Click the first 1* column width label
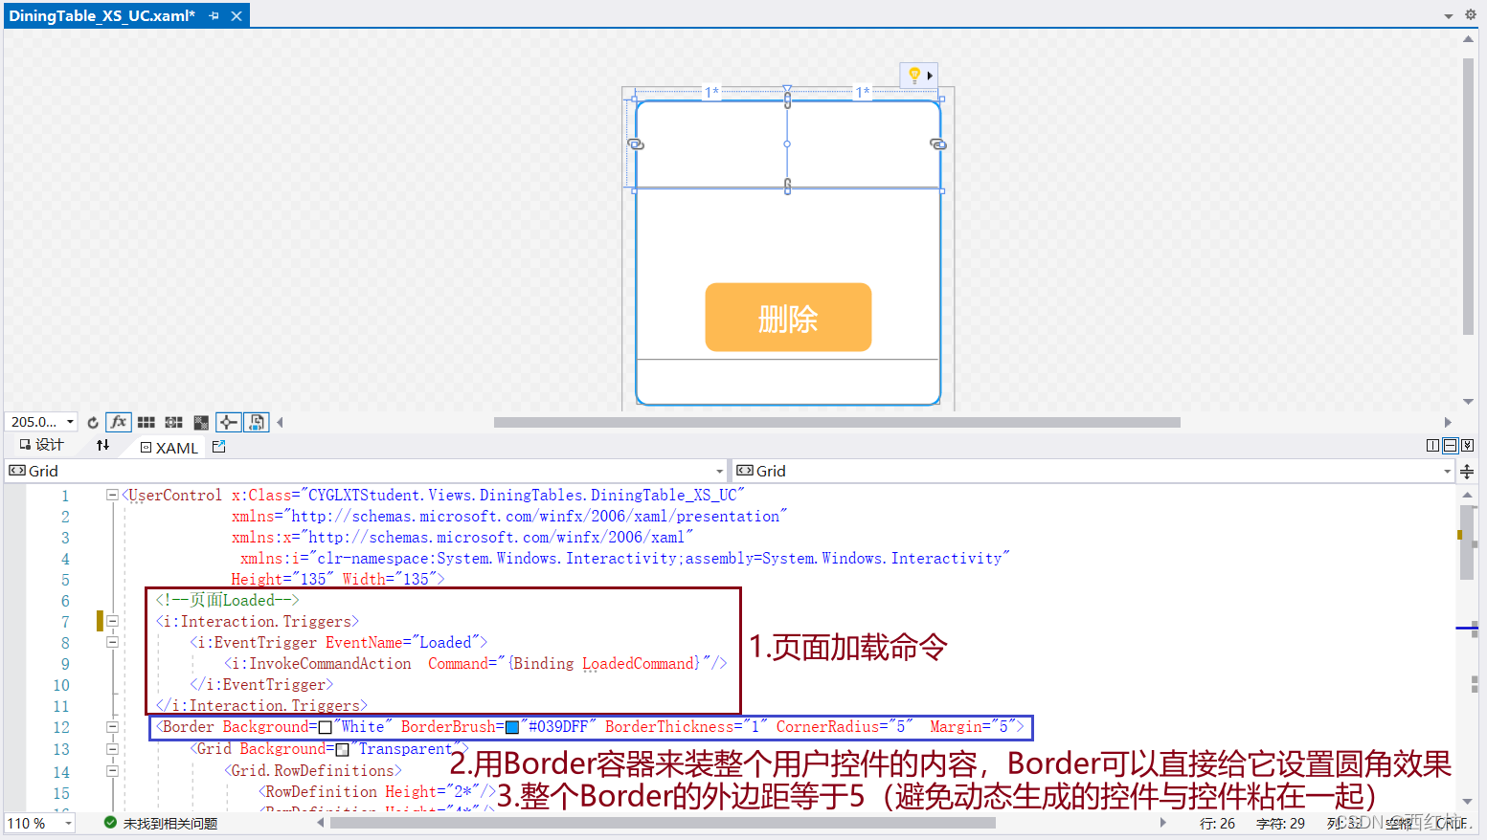 click(x=711, y=92)
